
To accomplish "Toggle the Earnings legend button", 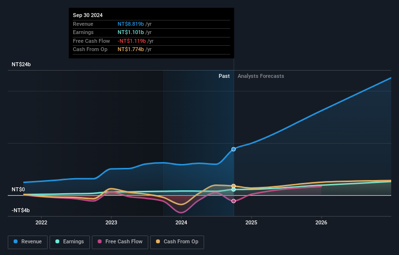I will click(x=69, y=242).
